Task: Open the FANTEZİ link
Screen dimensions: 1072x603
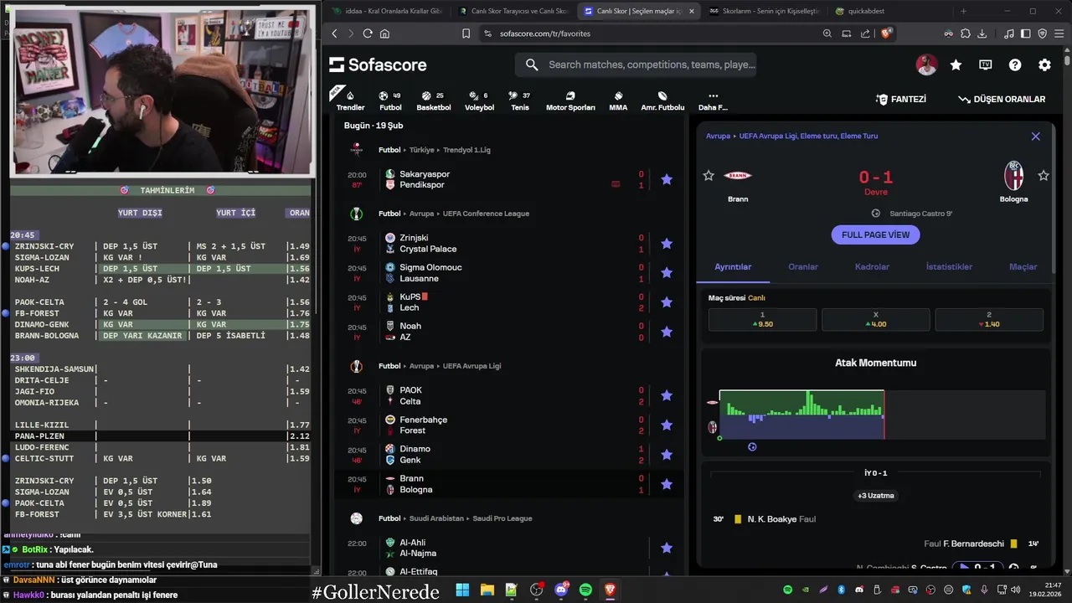Action: point(901,99)
